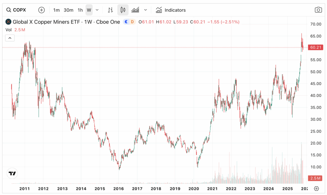Viewport: 327px width, 195px height.
Task: Open the chart style dropdown arrow
Action: tap(146, 10)
